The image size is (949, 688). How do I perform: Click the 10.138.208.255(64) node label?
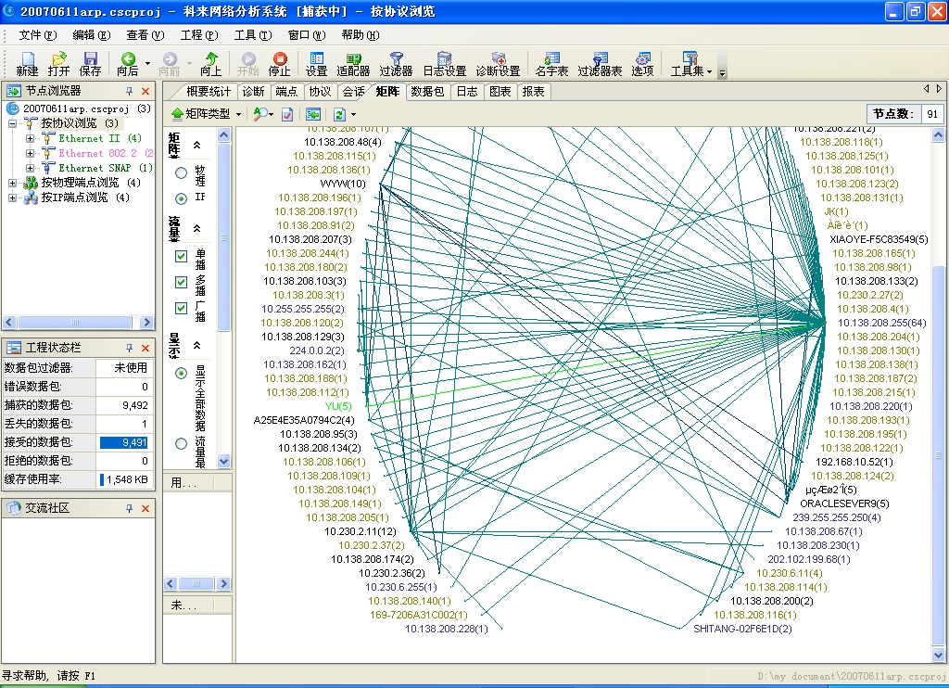pos(881,323)
